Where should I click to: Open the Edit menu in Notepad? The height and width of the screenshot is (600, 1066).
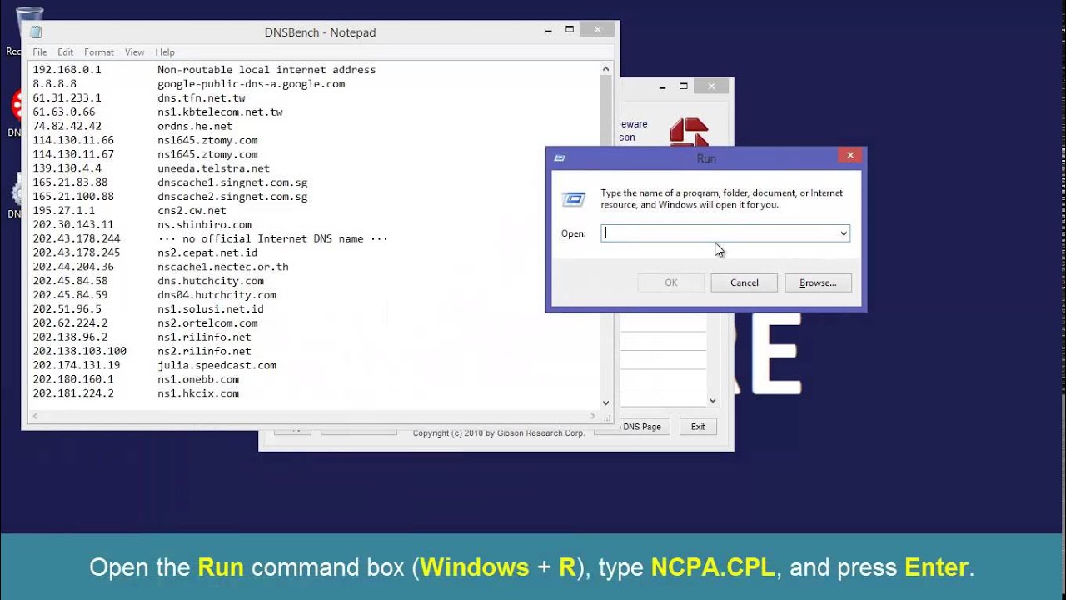pos(65,52)
